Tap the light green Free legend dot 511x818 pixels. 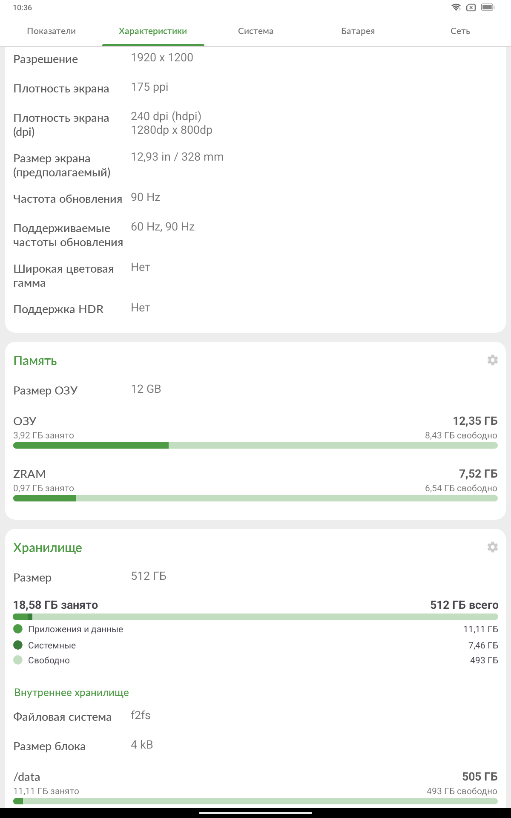18,660
